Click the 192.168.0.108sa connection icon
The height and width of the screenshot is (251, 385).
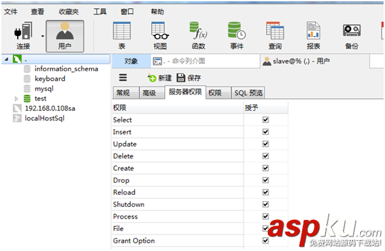[x=17, y=109]
